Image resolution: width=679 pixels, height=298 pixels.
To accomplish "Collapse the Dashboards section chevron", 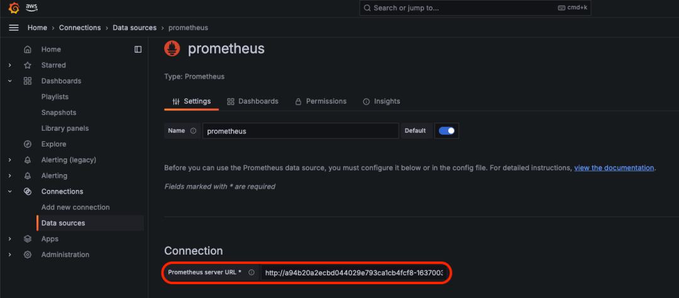I will (9, 81).
